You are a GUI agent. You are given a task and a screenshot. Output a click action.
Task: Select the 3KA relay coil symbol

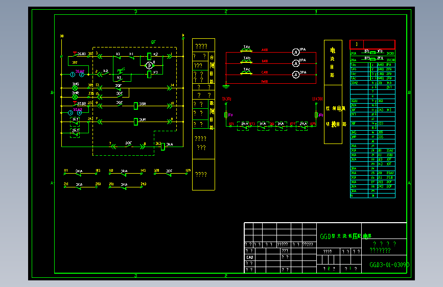click(162, 147)
